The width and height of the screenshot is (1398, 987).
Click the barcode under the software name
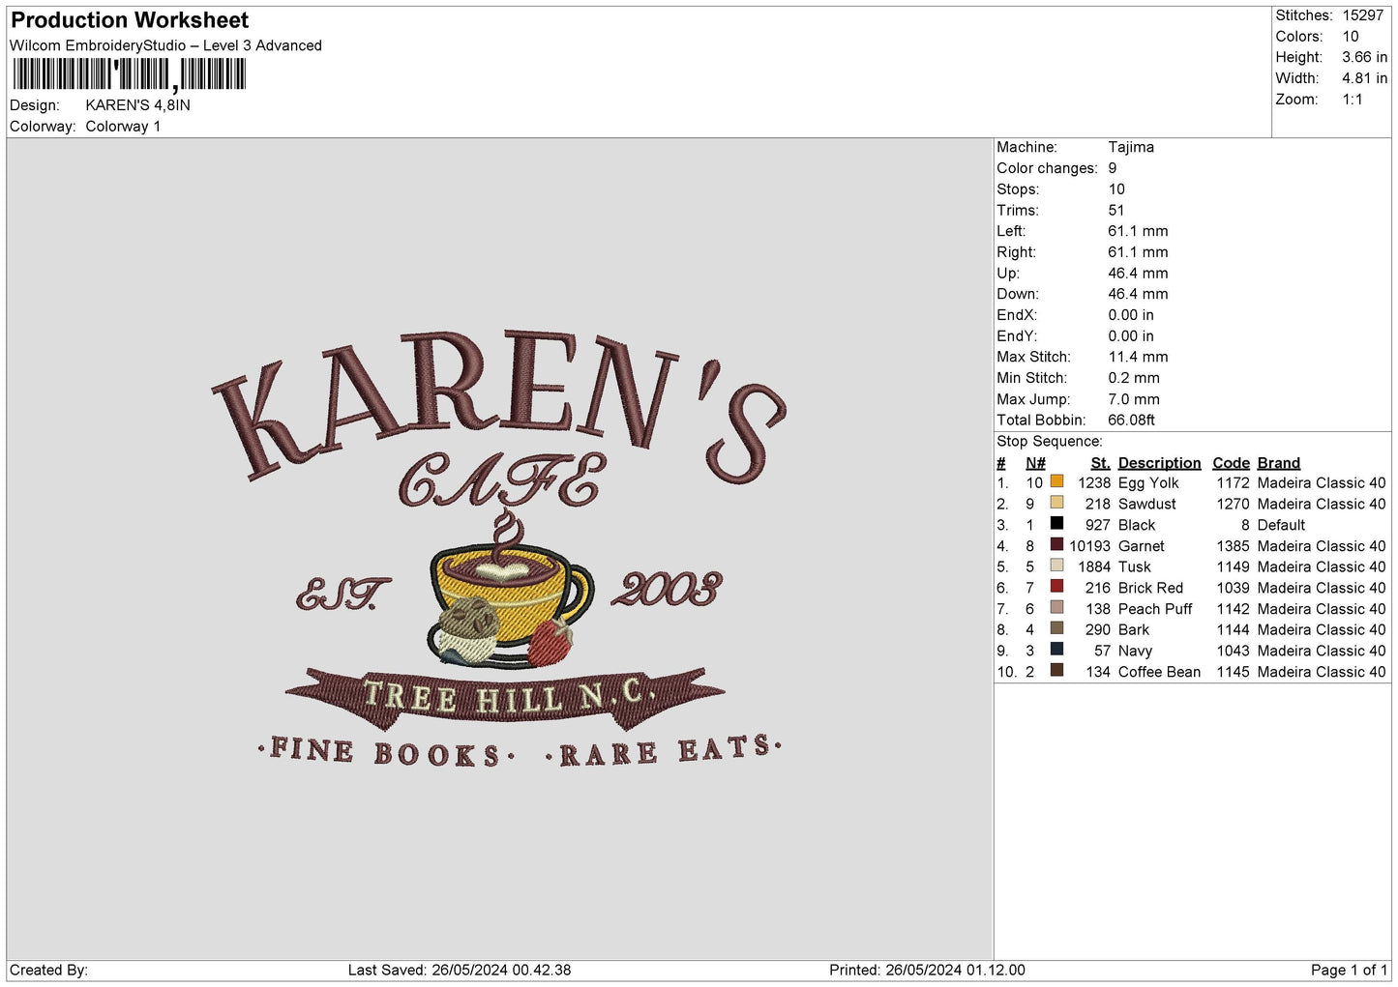point(130,74)
